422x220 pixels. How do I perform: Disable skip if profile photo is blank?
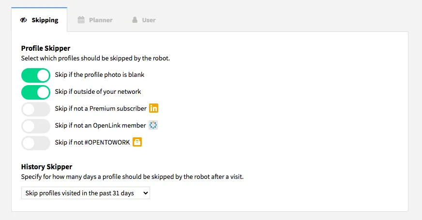pos(36,75)
